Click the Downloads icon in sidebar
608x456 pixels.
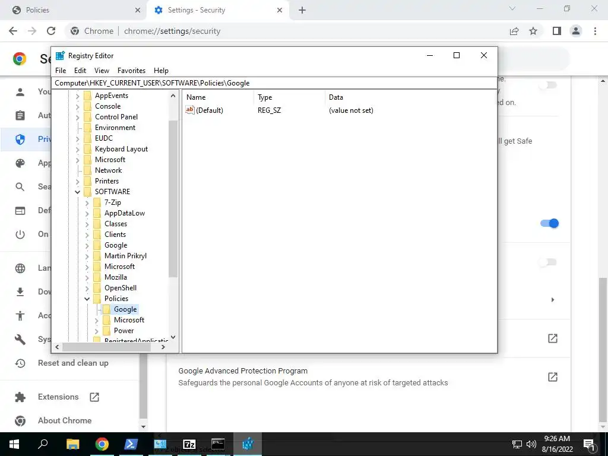tap(20, 292)
